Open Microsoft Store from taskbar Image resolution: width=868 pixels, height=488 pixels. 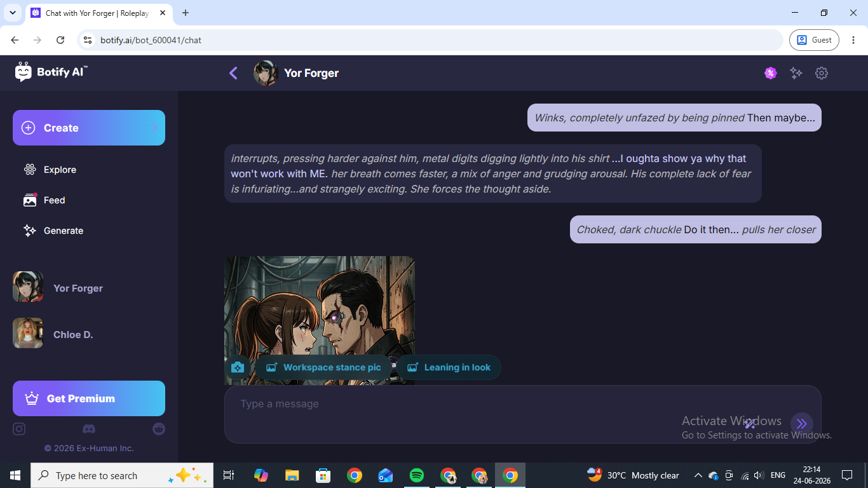coord(323,475)
